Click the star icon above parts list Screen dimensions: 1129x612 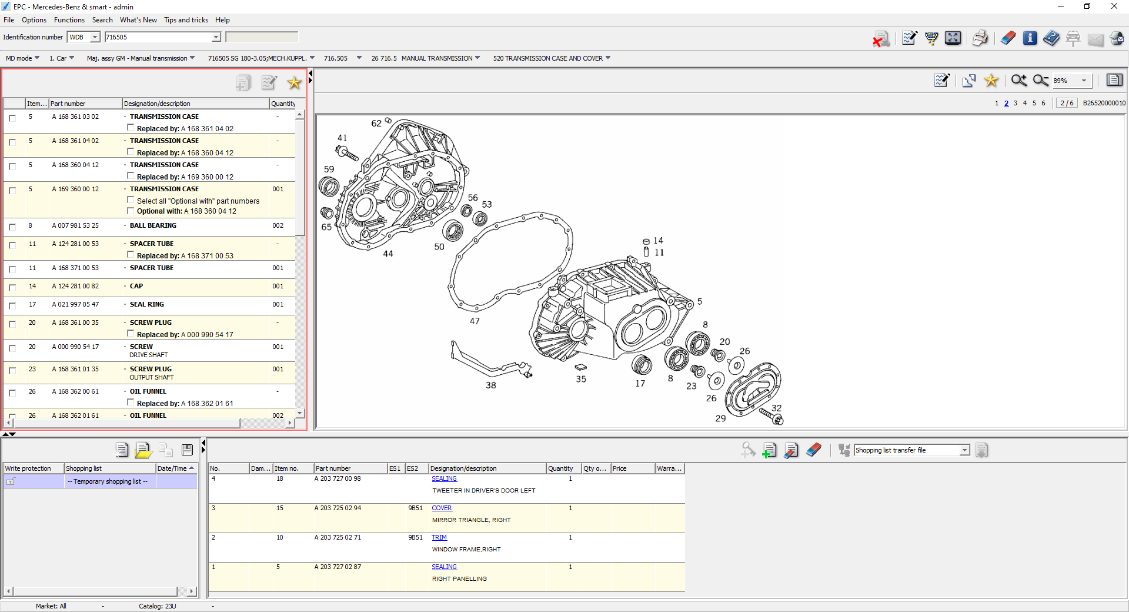tap(294, 83)
